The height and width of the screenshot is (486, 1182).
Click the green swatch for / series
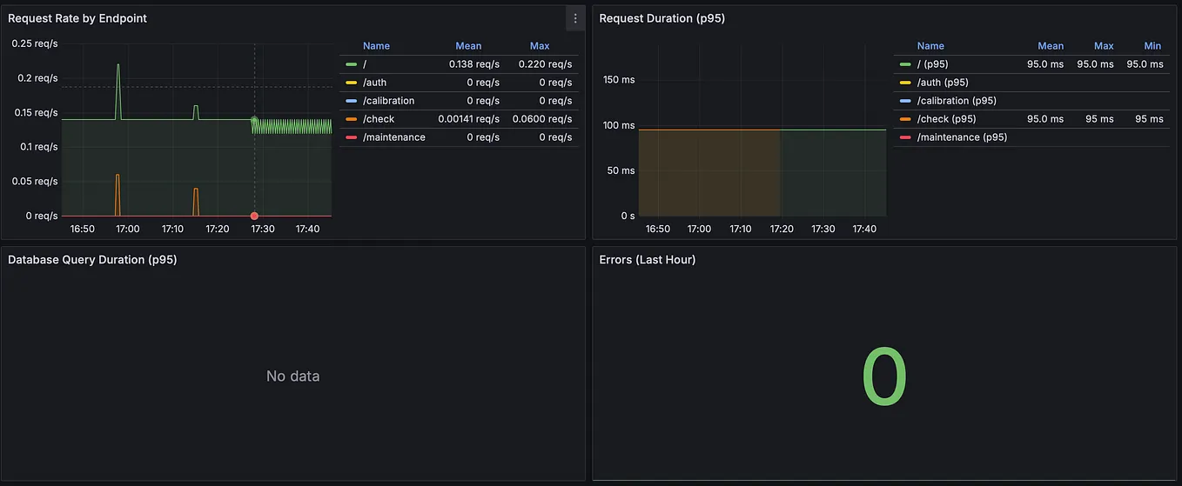click(351, 64)
